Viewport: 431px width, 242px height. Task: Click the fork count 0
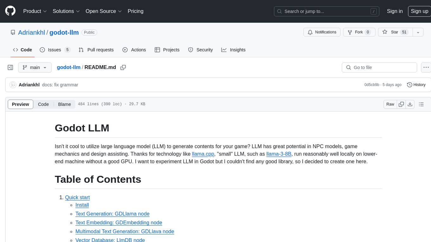tap(368, 32)
